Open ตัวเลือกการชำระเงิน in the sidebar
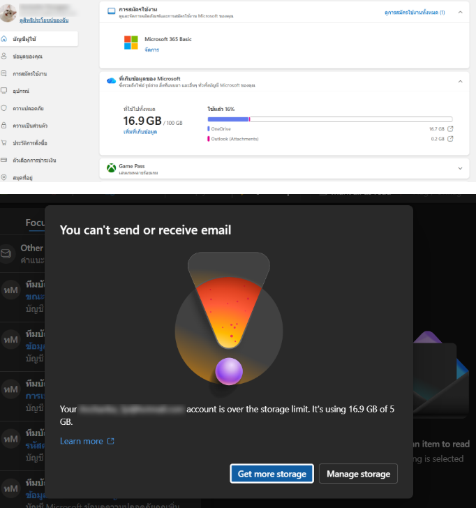 (x=34, y=160)
